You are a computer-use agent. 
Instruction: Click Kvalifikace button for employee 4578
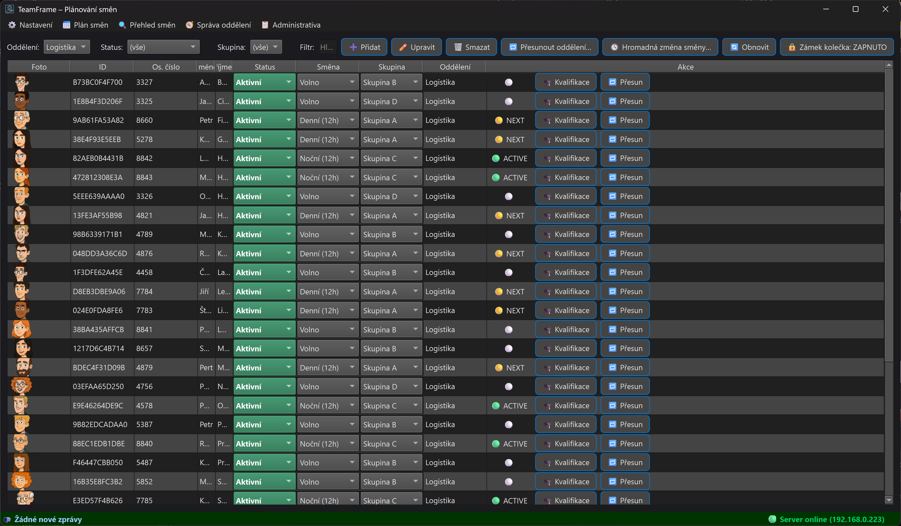[x=565, y=406]
